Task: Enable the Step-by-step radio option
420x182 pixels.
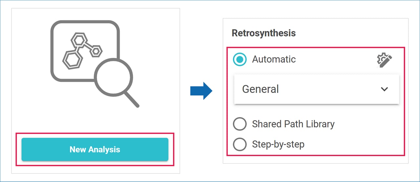Action: 240,144
